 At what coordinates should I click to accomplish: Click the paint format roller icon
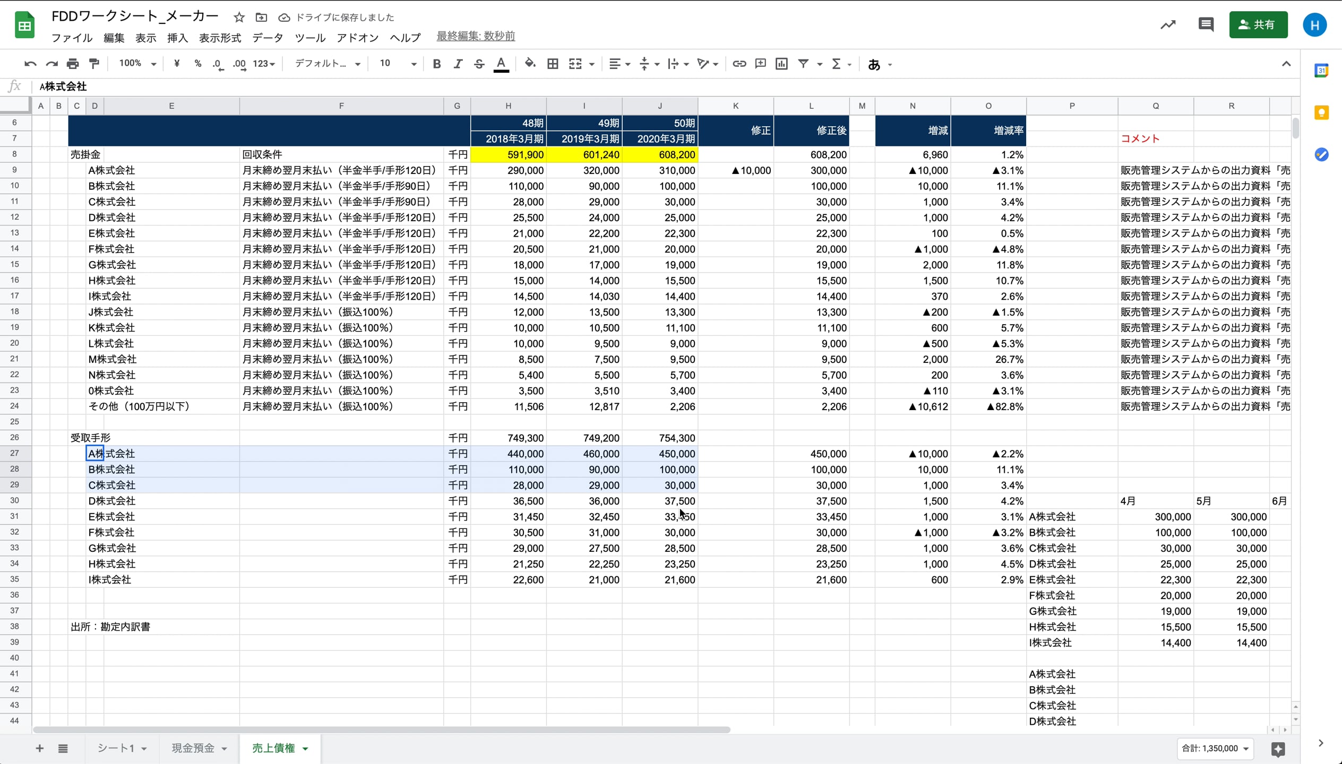[94, 64]
